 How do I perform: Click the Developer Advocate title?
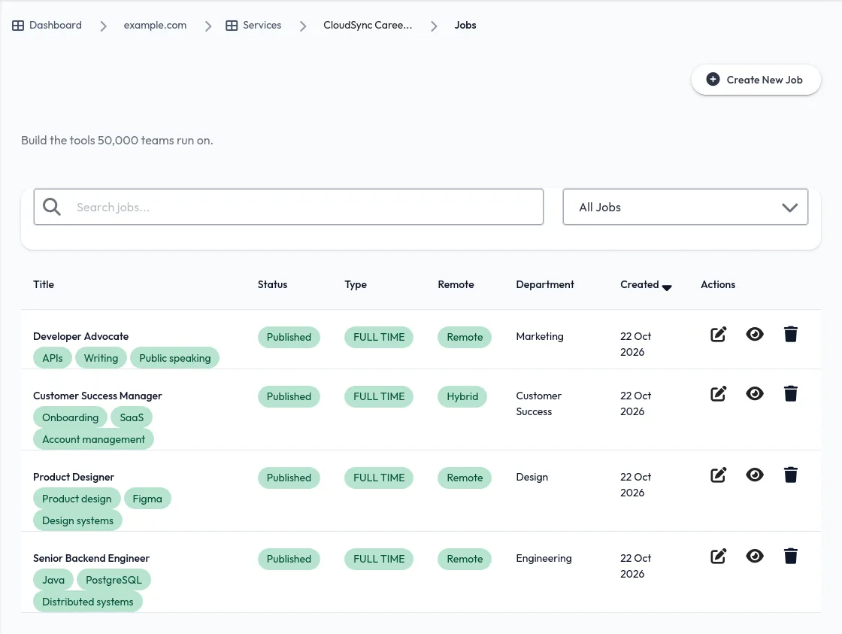pos(80,336)
